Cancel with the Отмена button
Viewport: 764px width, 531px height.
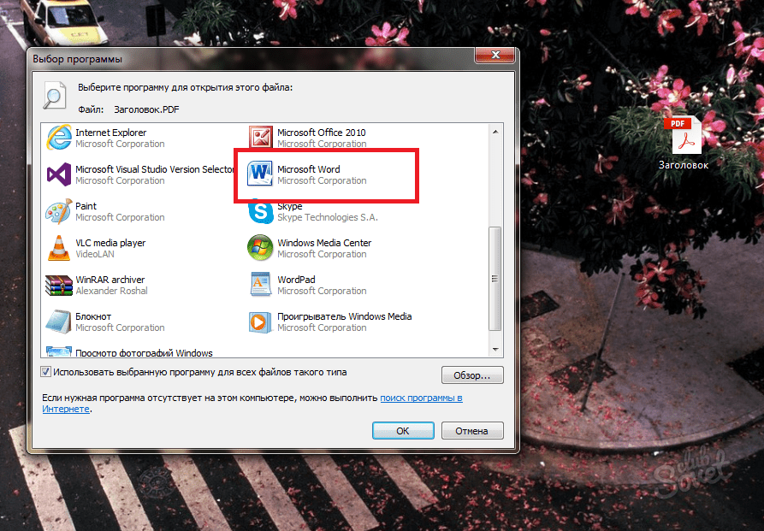(x=472, y=431)
